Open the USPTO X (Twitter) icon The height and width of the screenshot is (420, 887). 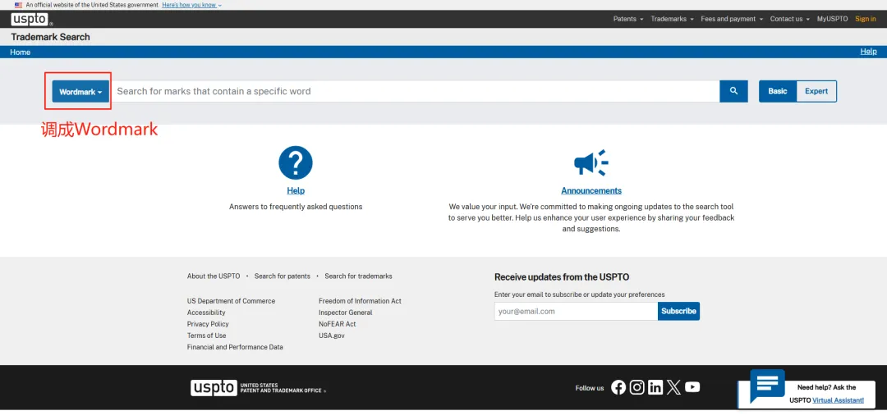[x=673, y=387]
